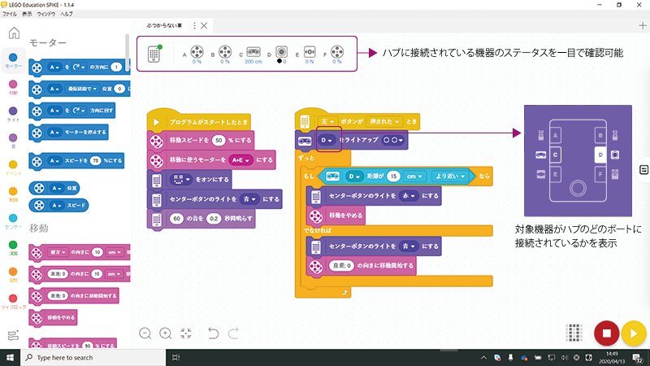Select the 演算 operators block category
650x366 pixels.
(x=13, y=248)
